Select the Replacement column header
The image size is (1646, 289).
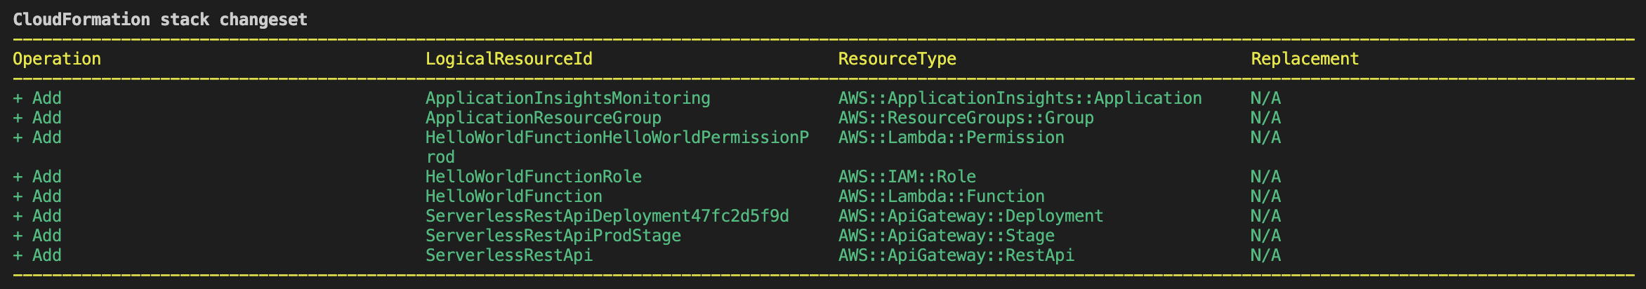(x=1305, y=59)
